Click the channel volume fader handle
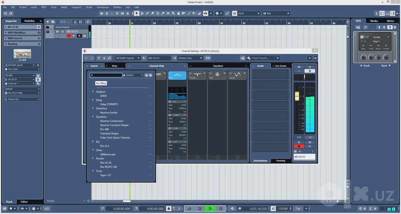 pyautogui.click(x=297, y=96)
